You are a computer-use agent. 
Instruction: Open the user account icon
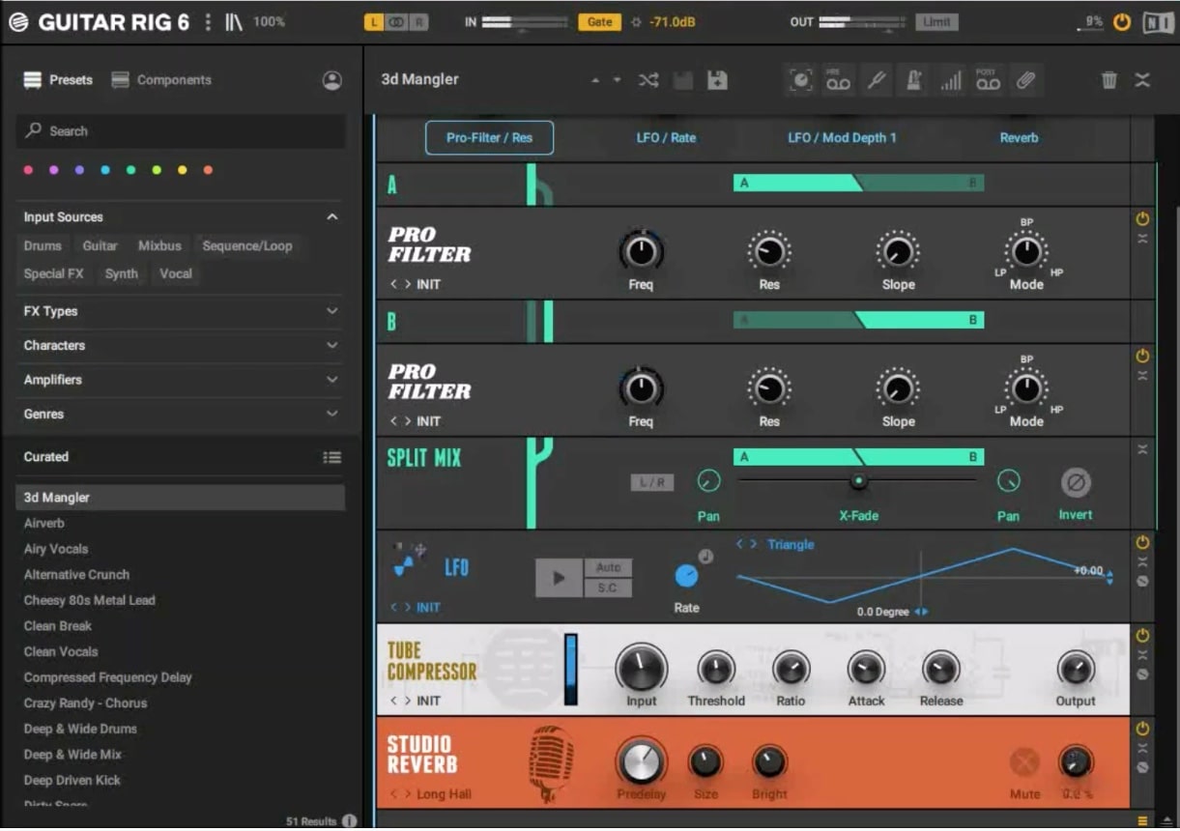point(332,80)
